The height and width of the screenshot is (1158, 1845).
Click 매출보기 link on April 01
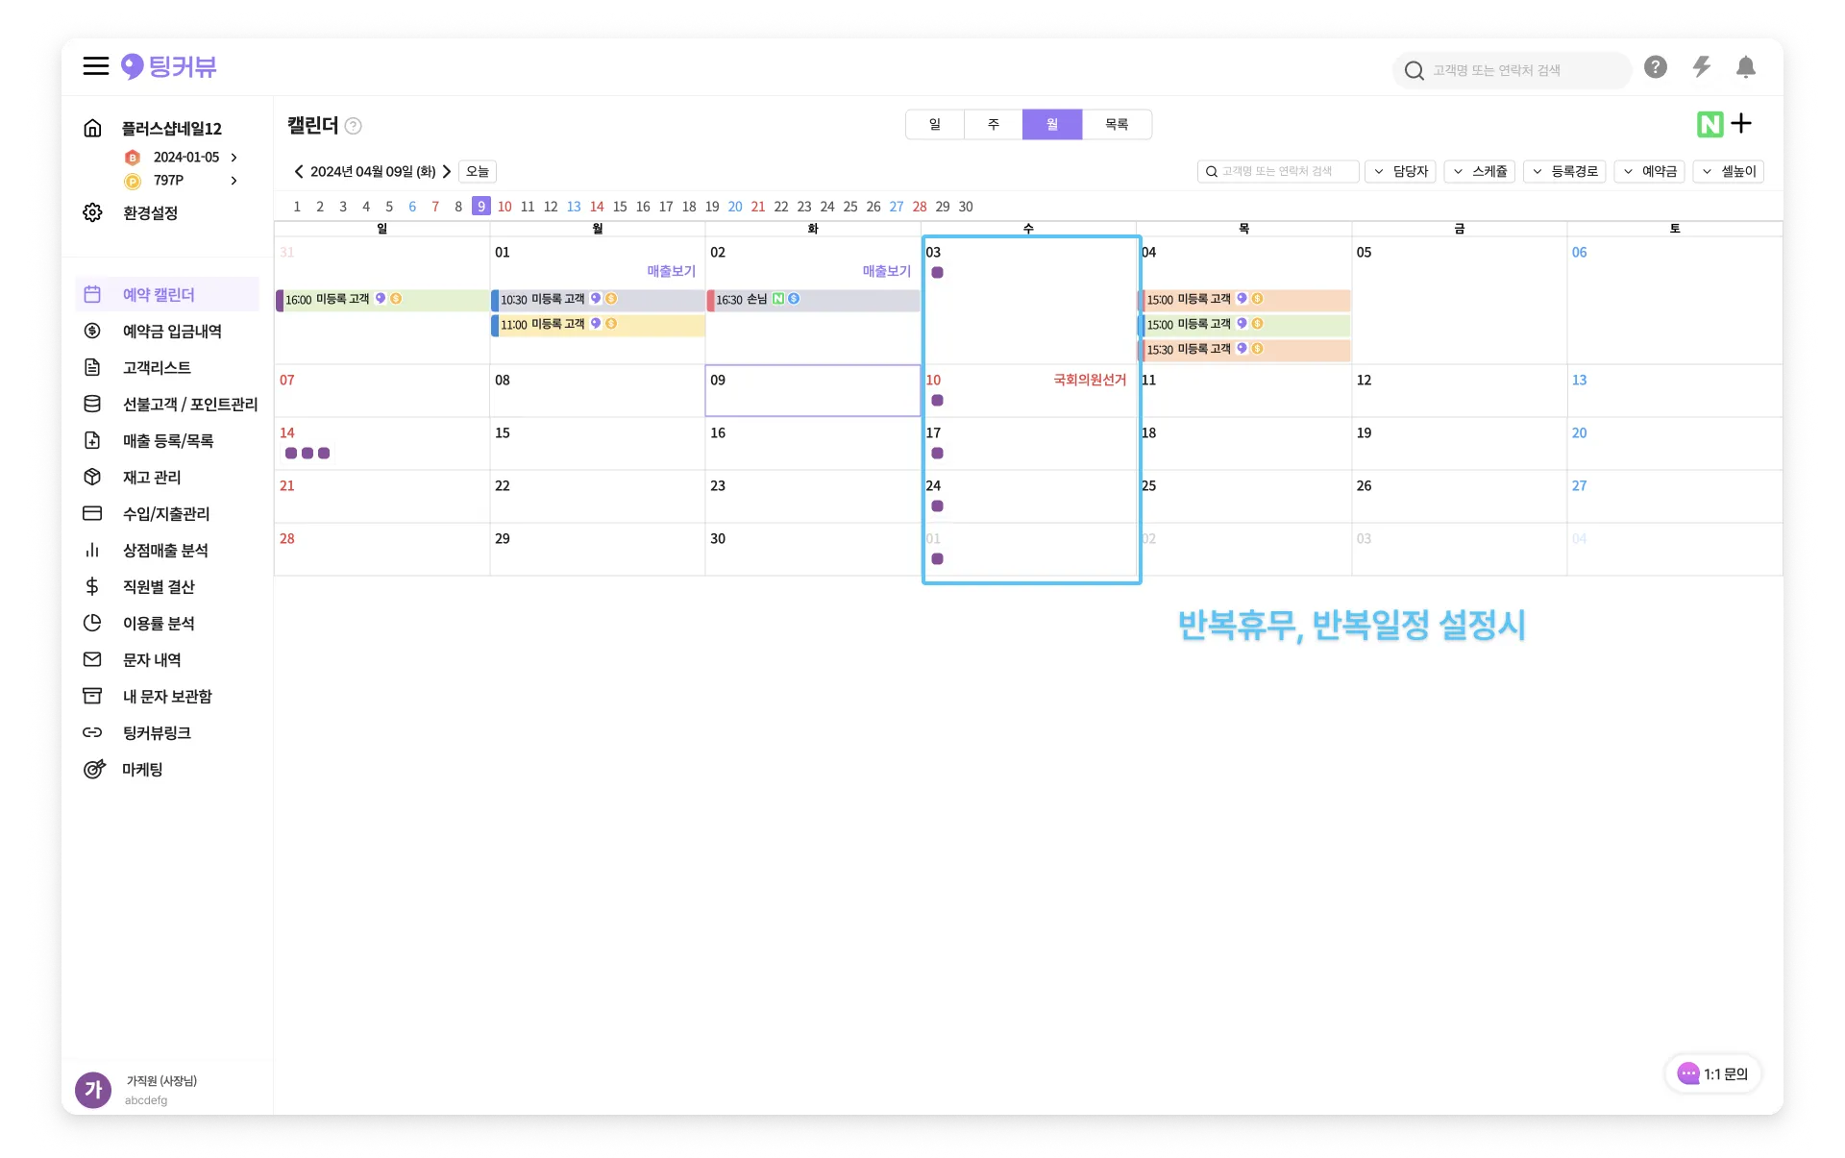(671, 272)
